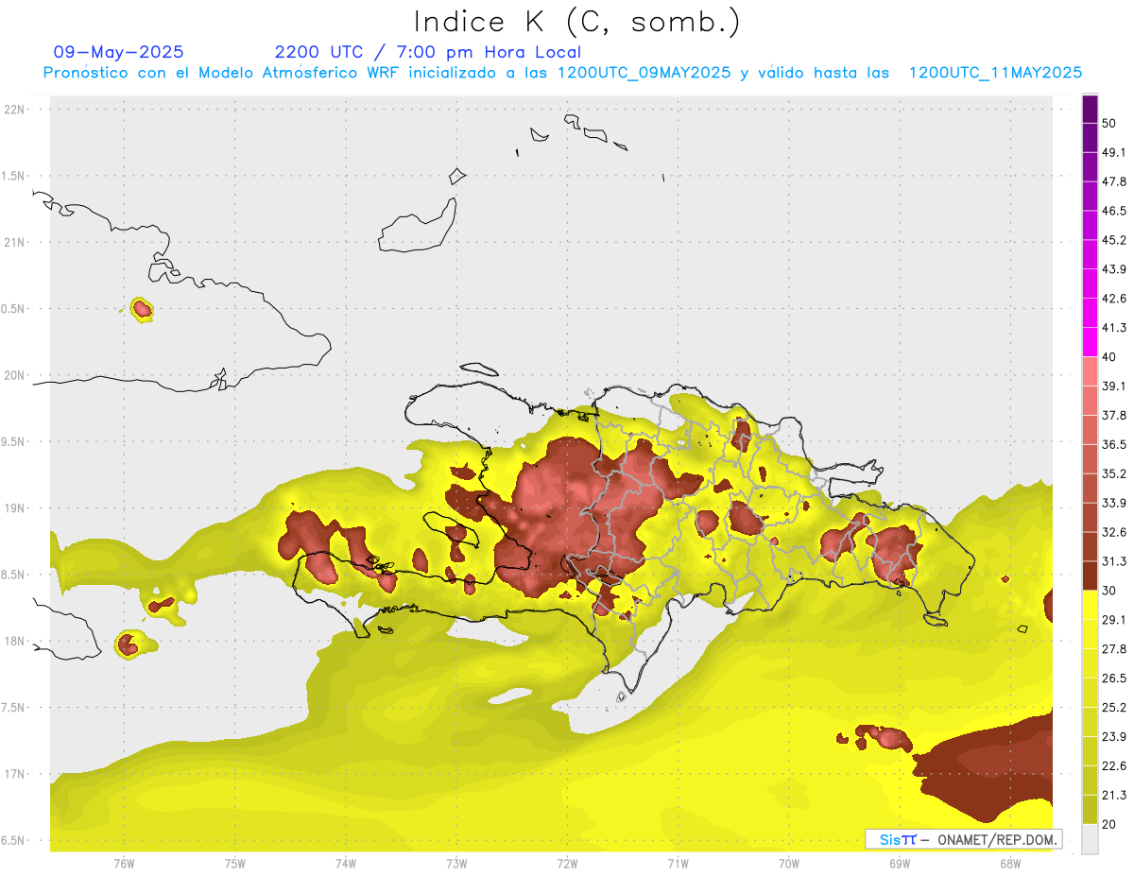Viewport: 1134px width, 876px height.
Task: Click the colorbar value '39.1'
Action: click(x=1114, y=386)
